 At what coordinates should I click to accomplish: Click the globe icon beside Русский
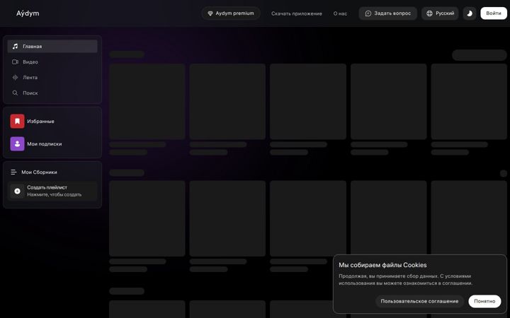429,13
